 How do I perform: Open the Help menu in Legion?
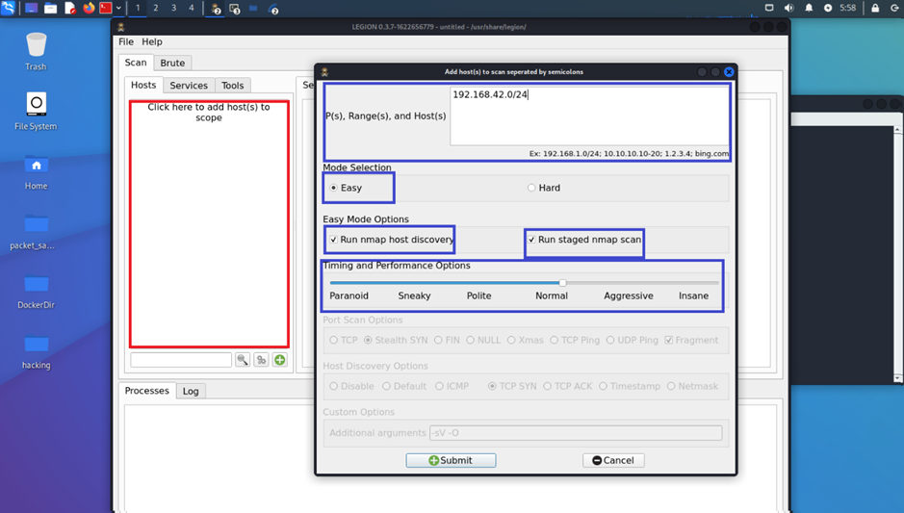(x=151, y=41)
